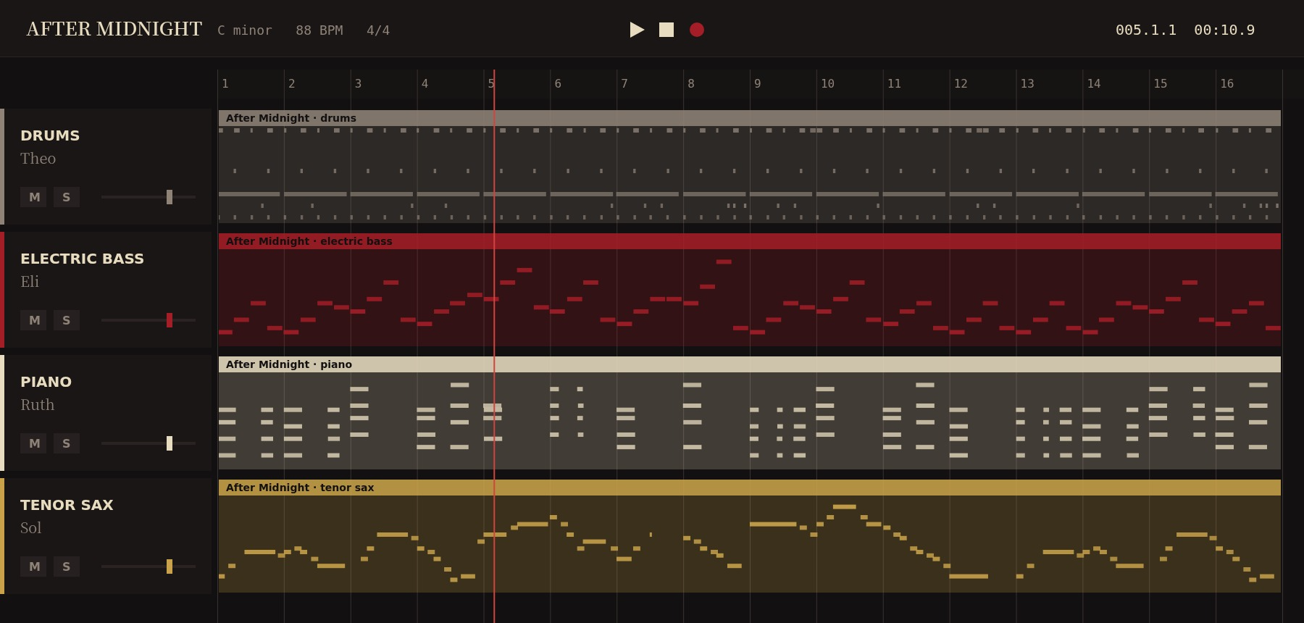This screenshot has height=623, width=1304.
Task: Solo the Tenor Sax track
Action: (x=66, y=566)
